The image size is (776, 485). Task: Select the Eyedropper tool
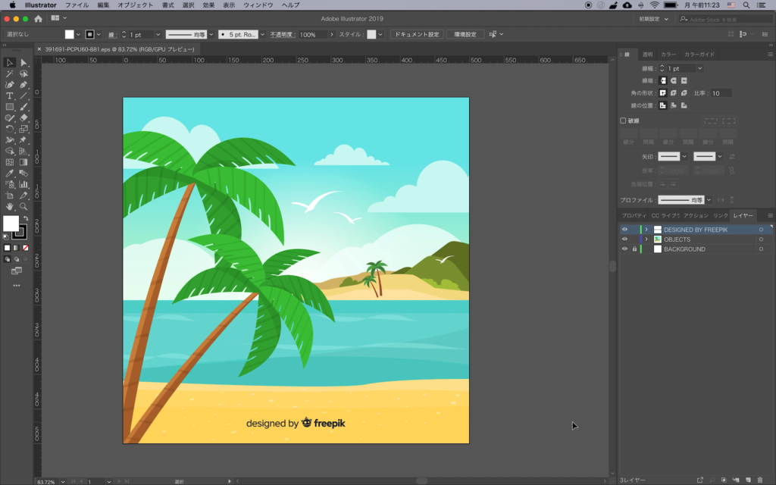point(10,173)
